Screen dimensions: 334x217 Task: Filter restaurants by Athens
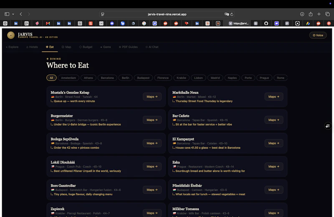[89, 78]
